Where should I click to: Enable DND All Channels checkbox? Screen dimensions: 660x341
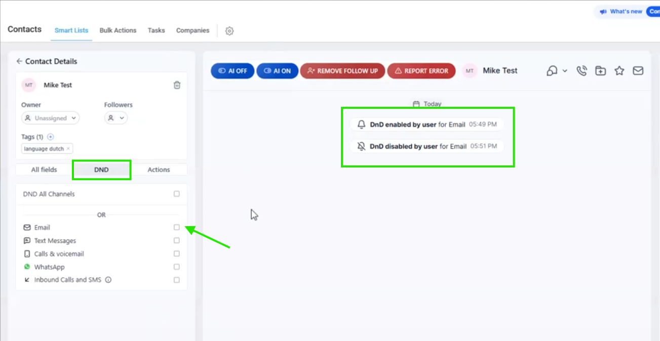click(177, 194)
